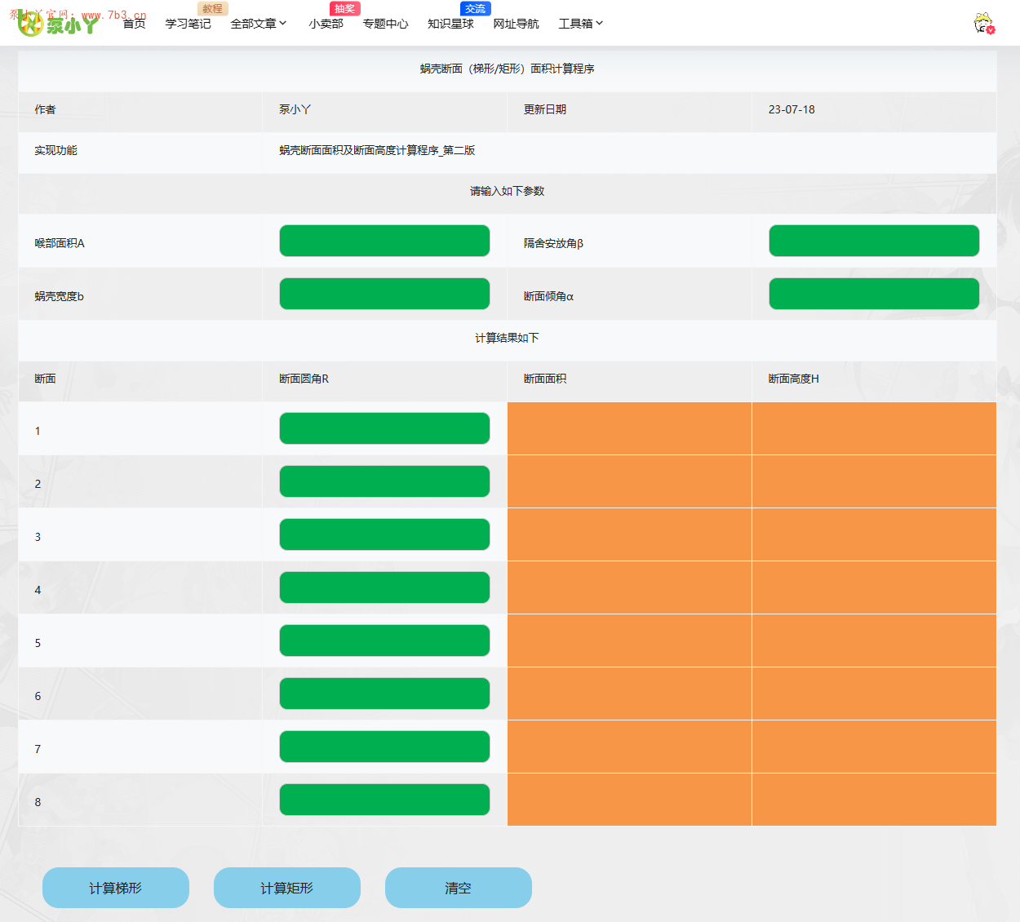Focus the 隔舌安放角β input field

tap(874, 241)
